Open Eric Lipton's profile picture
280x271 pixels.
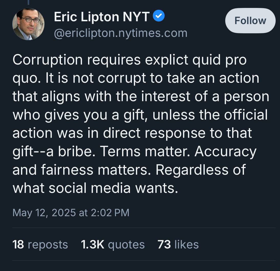pyautogui.click(x=28, y=24)
